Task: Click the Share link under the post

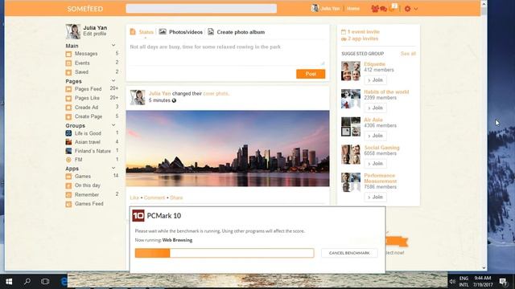Action: pos(176,197)
